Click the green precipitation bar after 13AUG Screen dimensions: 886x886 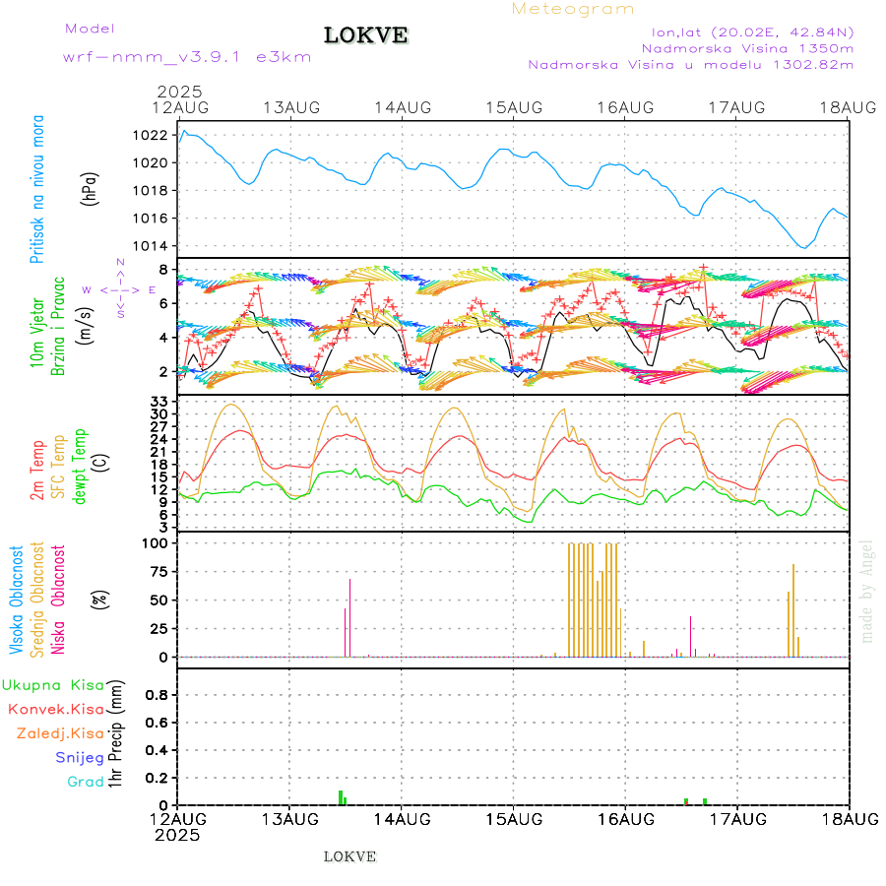click(341, 796)
